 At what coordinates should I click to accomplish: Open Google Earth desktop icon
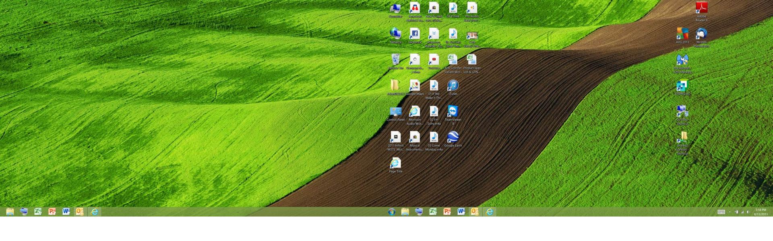[453, 138]
